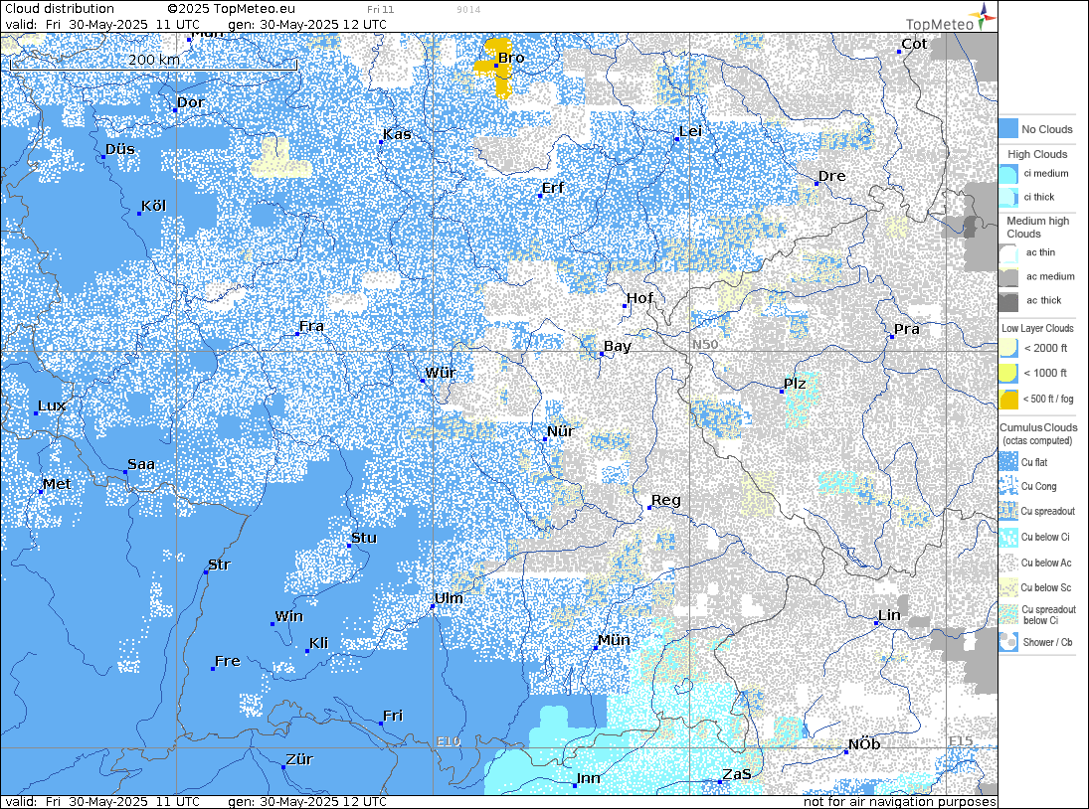Click the Shower / Cb legend icon
This screenshot has height=809, width=1089.
click(1008, 642)
